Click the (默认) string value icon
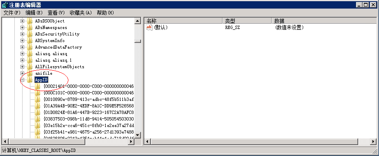 tap(150, 27)
